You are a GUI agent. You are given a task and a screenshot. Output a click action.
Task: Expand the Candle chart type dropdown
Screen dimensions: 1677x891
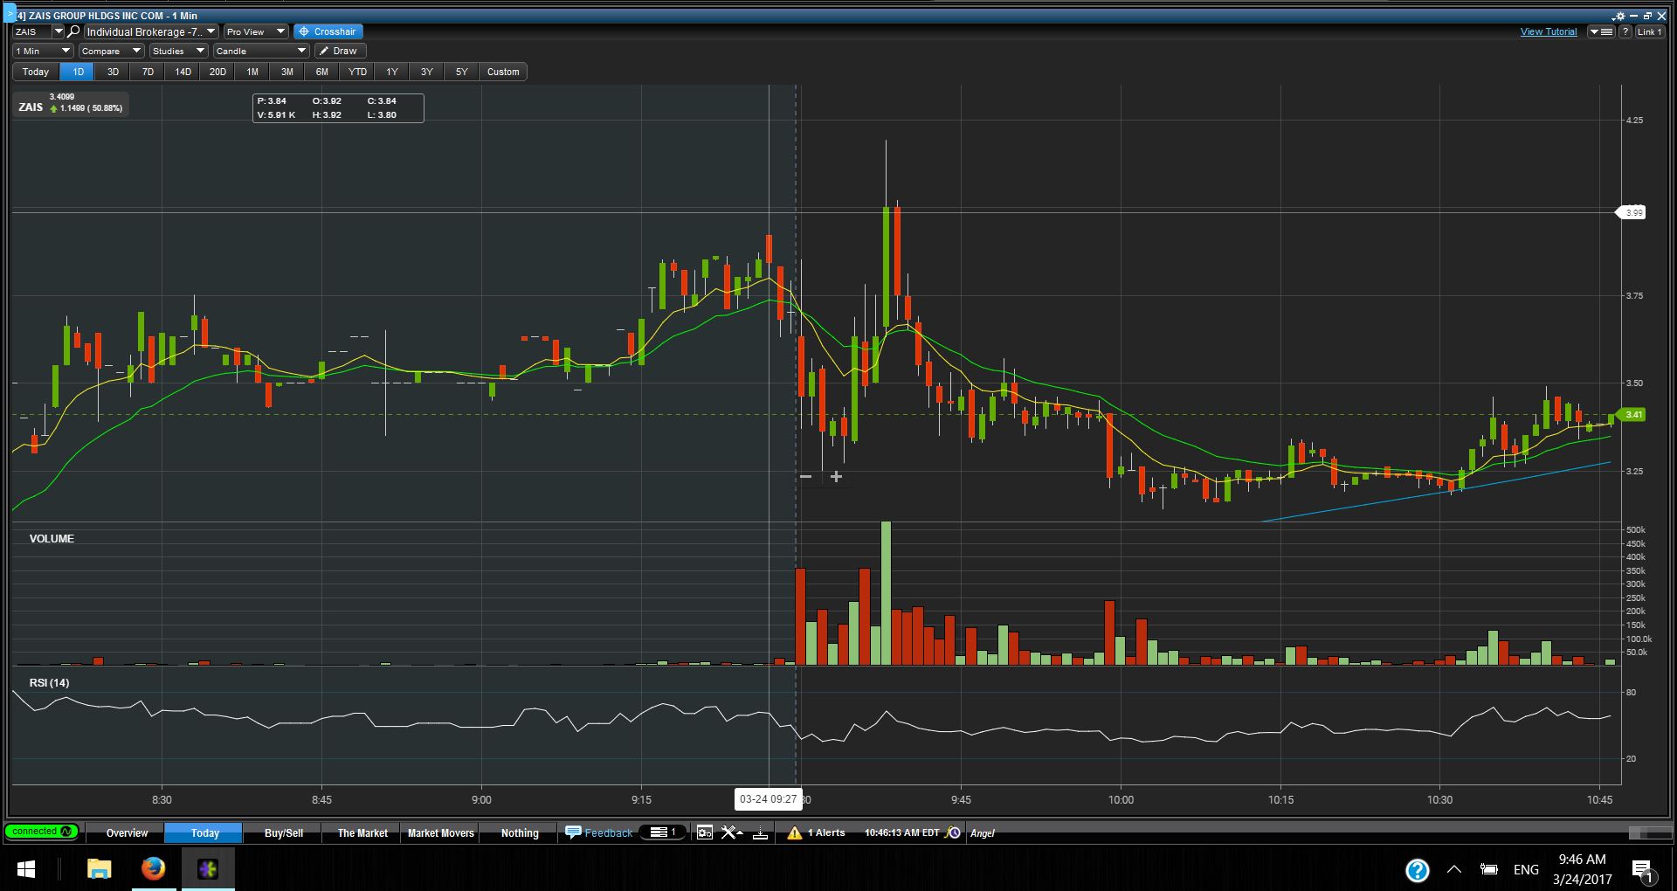(x=260, y=51)
